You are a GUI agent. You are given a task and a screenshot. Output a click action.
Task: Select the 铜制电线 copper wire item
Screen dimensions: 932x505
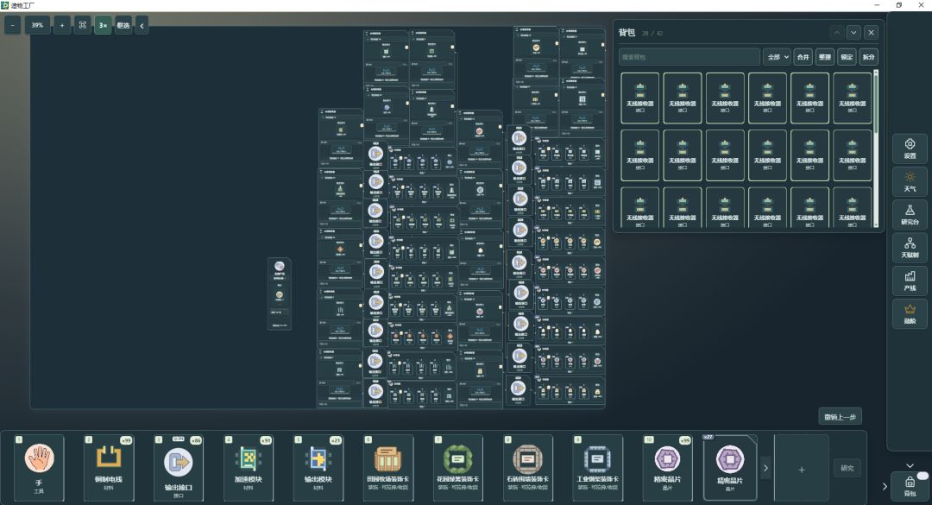pyautogui.click(x=109, y=468)
